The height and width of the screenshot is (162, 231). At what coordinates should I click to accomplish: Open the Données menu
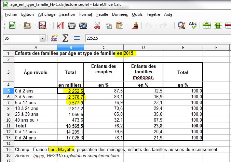pyautogui.click(x=120, y=14)
